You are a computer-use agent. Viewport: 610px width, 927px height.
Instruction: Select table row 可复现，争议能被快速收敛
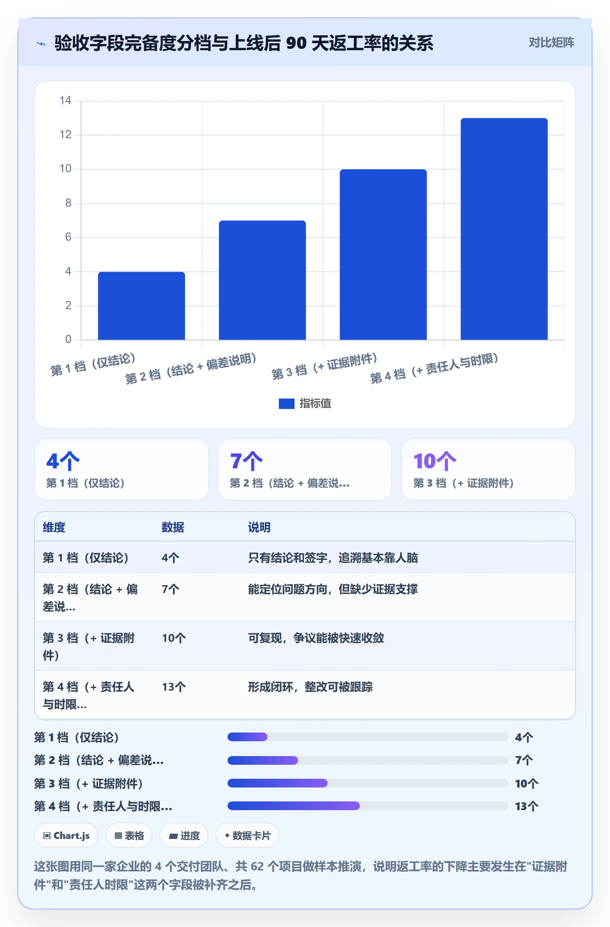pyautogui.click(x=305, y=646)
